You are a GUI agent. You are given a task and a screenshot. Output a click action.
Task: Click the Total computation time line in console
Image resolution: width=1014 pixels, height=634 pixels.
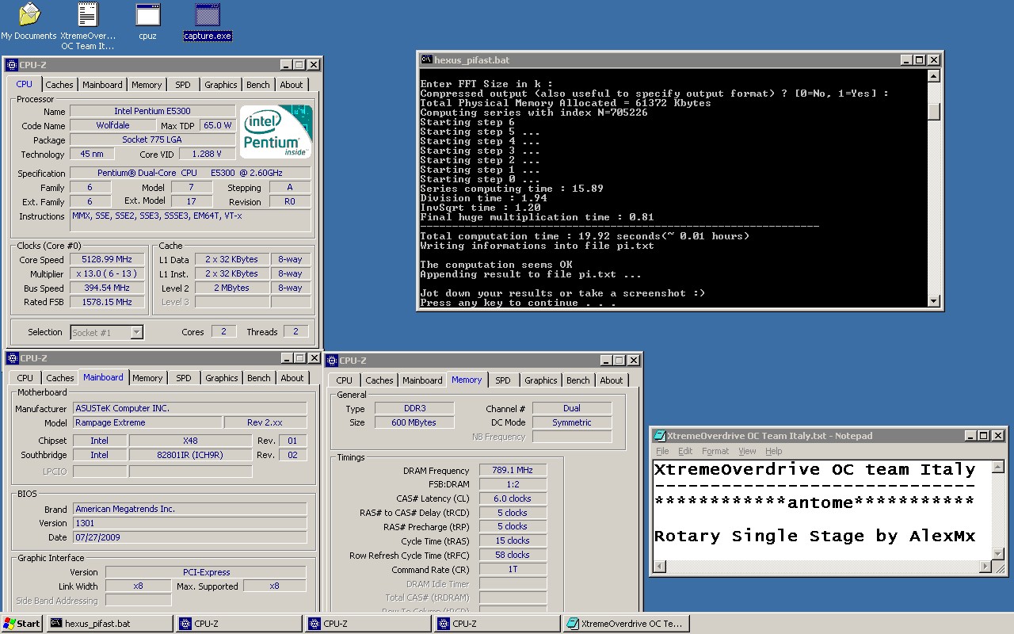[585, 236]
